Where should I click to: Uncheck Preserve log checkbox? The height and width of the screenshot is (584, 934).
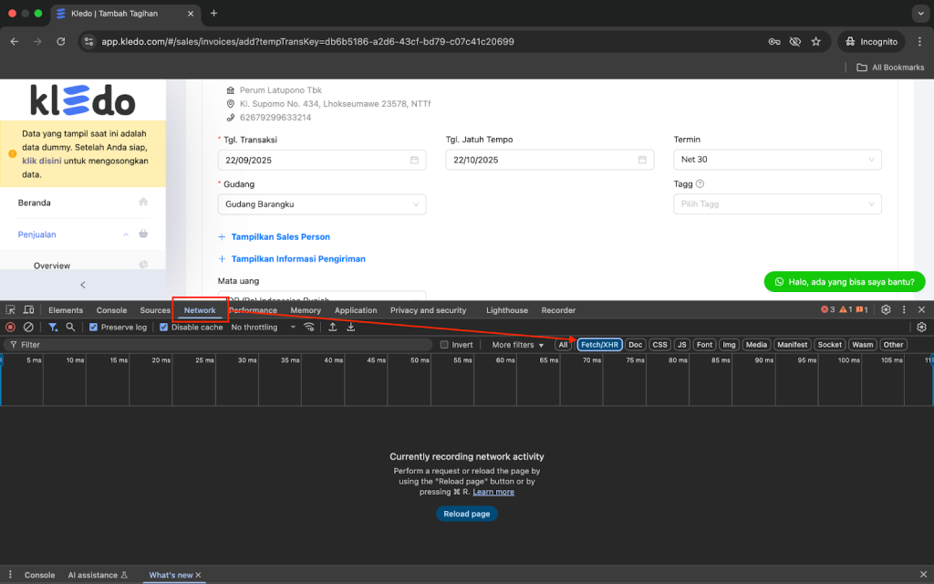(x=93, y=327)
